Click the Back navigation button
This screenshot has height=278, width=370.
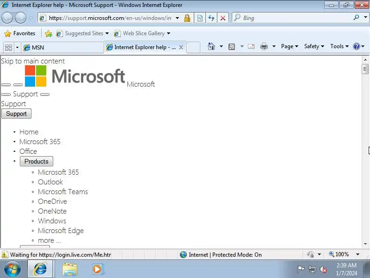(x=7, y=18)
